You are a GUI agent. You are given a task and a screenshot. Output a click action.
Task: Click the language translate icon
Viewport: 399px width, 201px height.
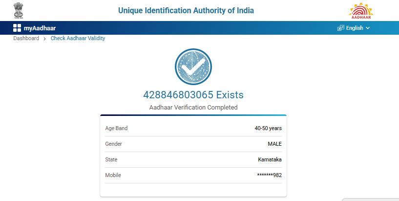tap(340, 28)
